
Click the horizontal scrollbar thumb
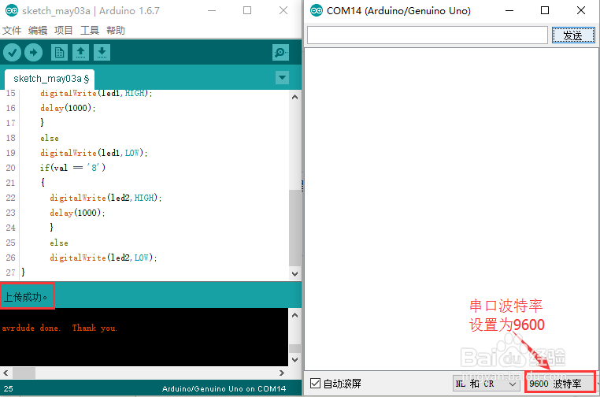click(x=24, y=373)
